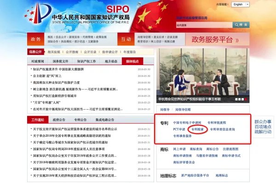The image size is (276, 183).
Task: Open the 专利审查信息查询 link
Action: 223,129
